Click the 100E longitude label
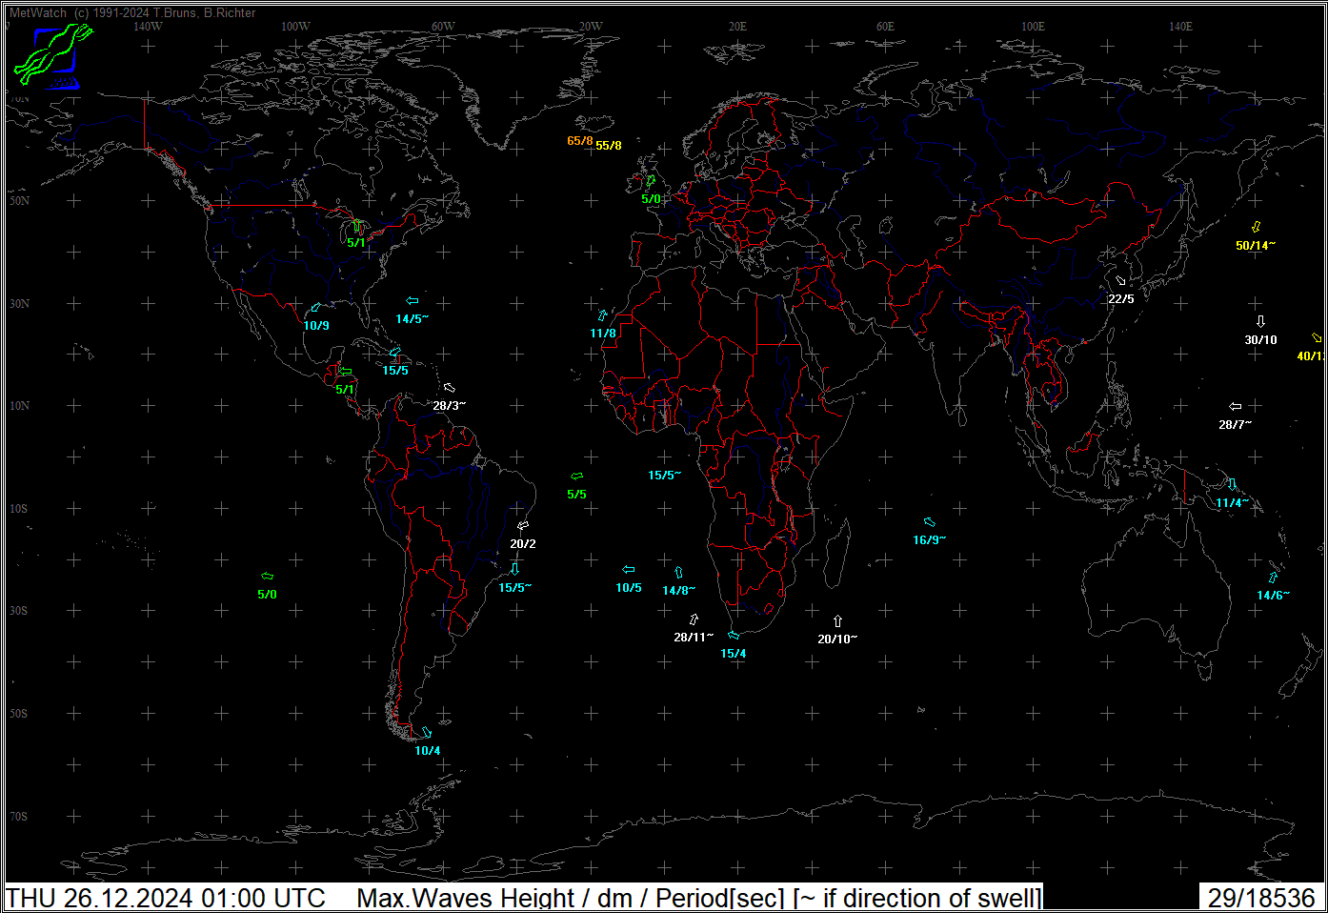Screen dimensions: 1328x913 click(x=1033, y=27)
